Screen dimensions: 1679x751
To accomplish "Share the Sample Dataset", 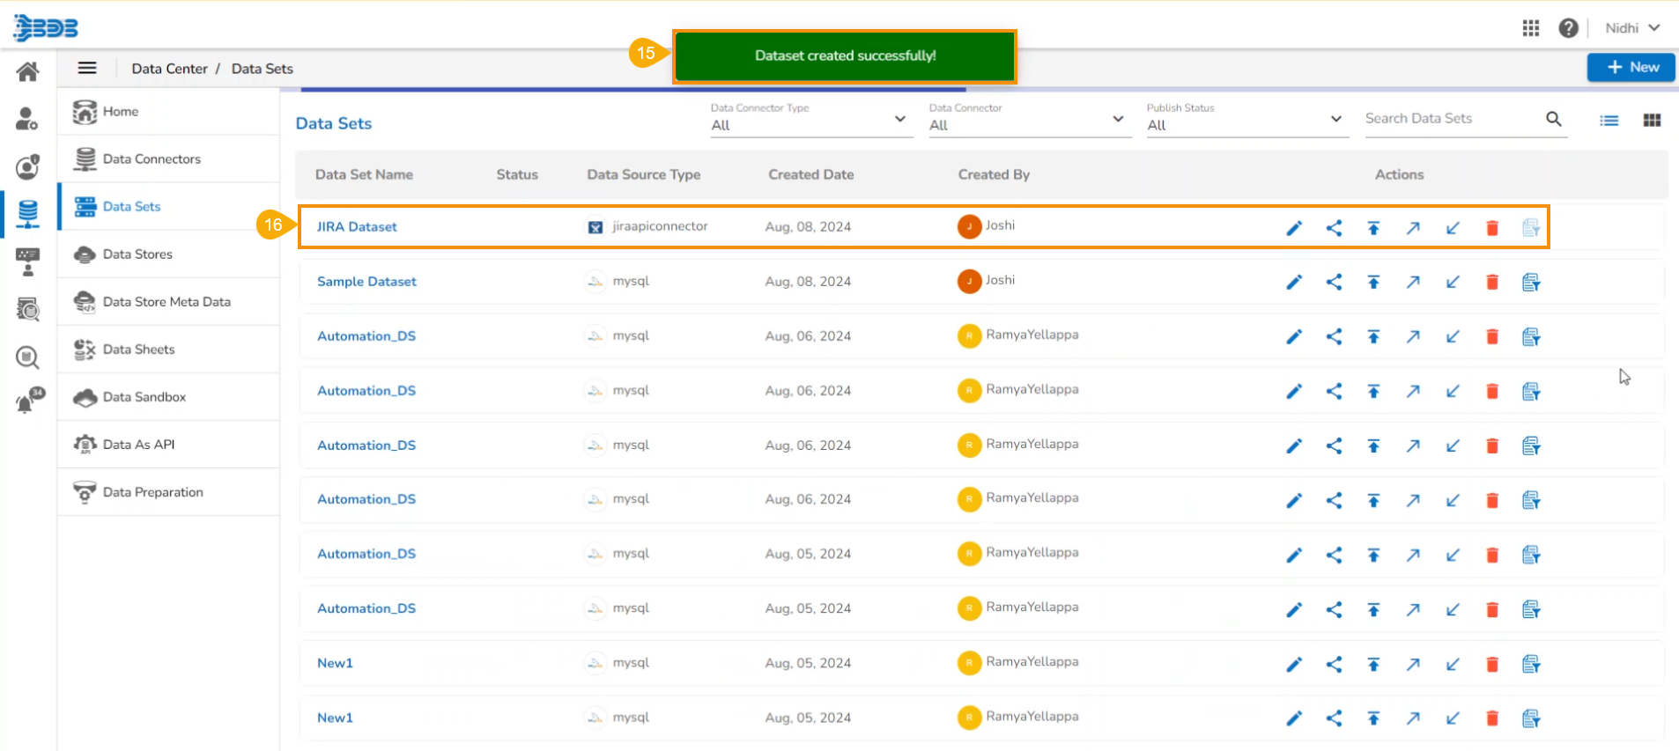I will tap(1334, 283).
